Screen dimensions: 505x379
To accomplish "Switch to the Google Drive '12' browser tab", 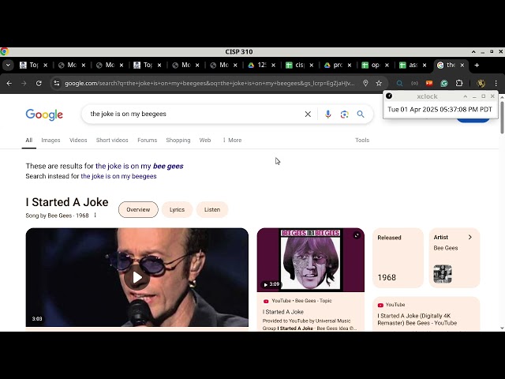I will point(261,65).
